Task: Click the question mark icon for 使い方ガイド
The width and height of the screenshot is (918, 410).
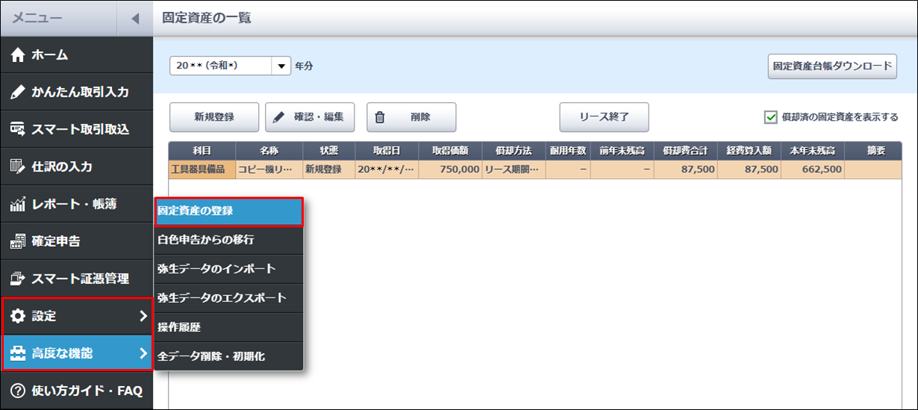Action: 18,391
